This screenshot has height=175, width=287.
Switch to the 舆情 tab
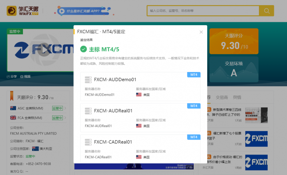(x=237, y=98)
